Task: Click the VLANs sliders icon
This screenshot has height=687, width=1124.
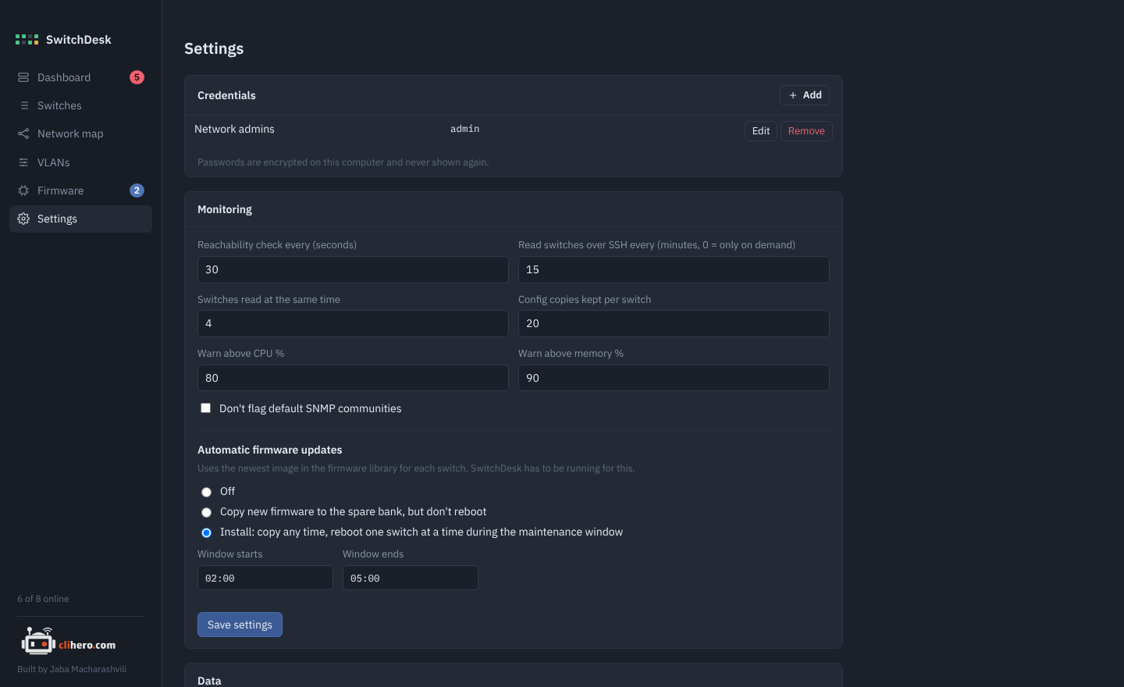Action: coord(23,162)
